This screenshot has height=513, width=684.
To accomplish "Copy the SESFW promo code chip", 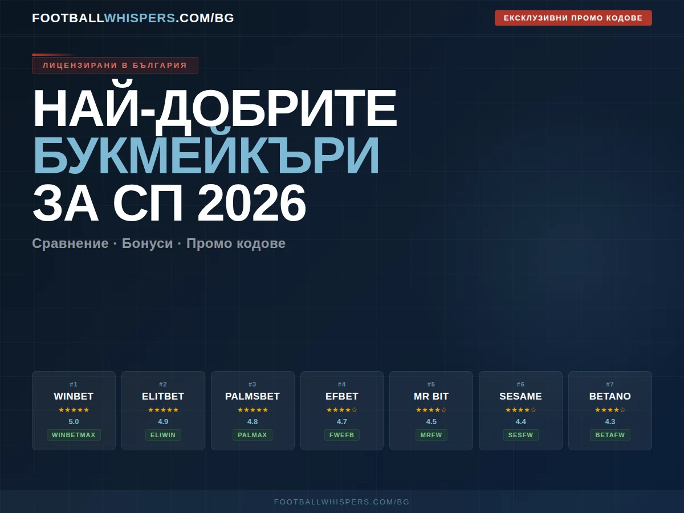I will tap(521, 435).
